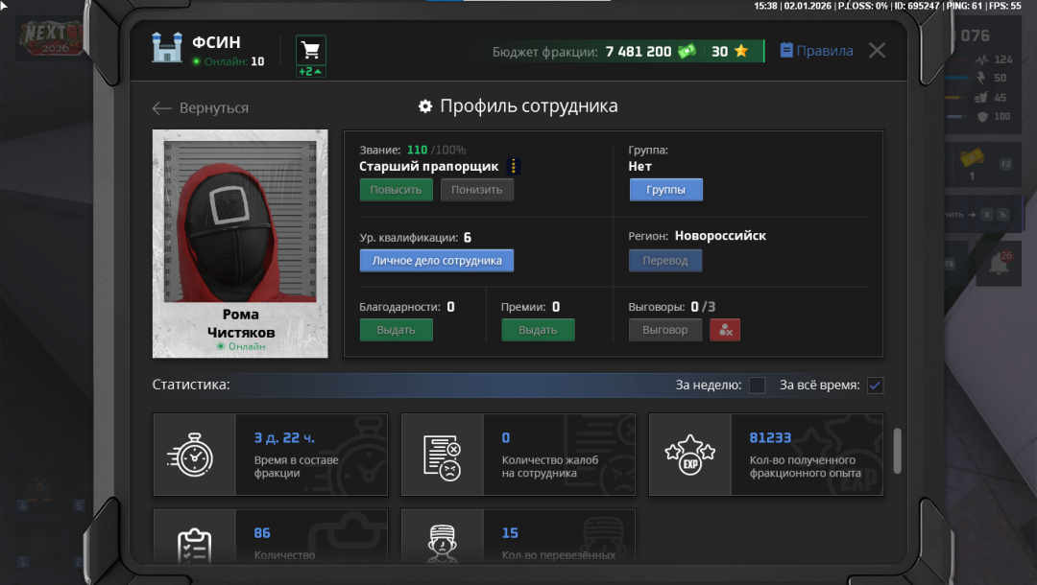1037x585 pixels.
Task: Open Личное дело сотрудника
Action: pyautogui.click(x=436, y=261)
